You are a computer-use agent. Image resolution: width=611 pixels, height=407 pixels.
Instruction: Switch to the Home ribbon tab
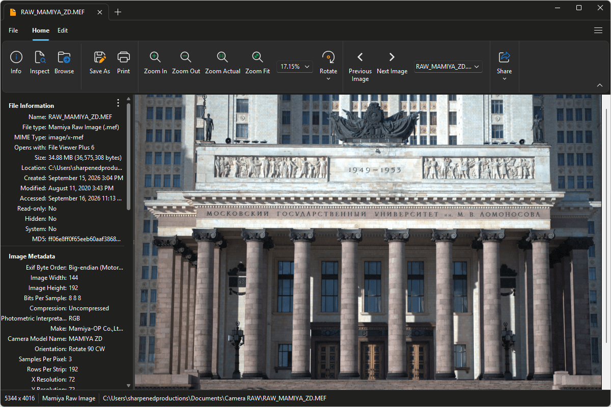coord(41,31)
